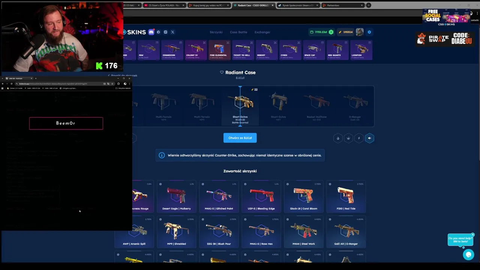Remove Colony IV from the recent cases strip
This screenshot has width=480, height=270.
[x=204, y=42]
